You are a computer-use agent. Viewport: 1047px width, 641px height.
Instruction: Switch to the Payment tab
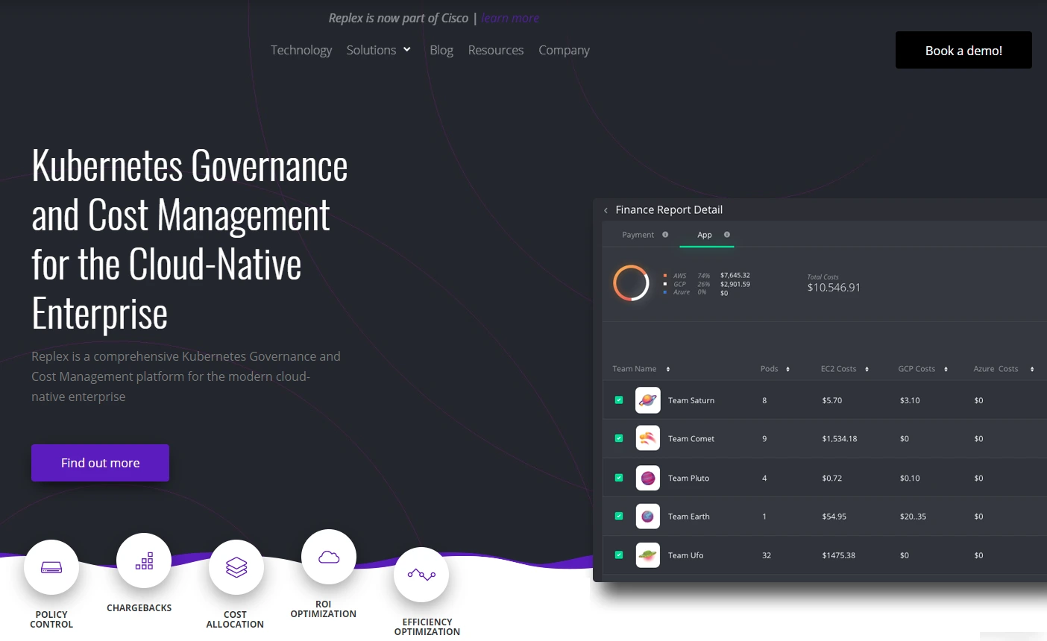click(x=638, y=235)
